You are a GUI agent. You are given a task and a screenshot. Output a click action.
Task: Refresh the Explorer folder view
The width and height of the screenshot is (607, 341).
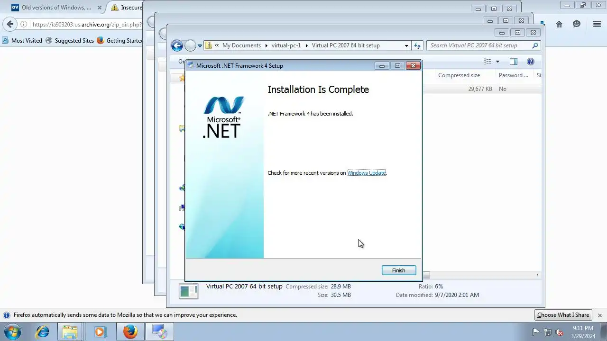[417, 45]
